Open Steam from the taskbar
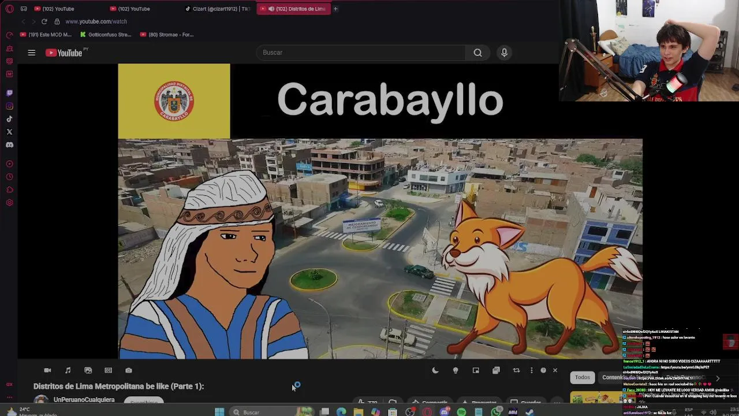 pyautogui.click(x=530, y=412)
